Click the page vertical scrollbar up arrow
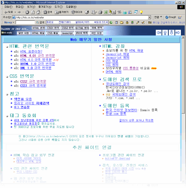The width and height of the screenshot is (186, 188). 183,37
